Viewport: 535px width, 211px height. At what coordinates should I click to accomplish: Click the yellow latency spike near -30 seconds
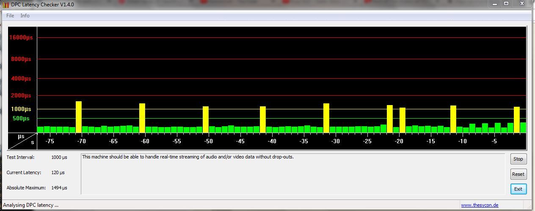pyautogui.click(x=326, y=118)
